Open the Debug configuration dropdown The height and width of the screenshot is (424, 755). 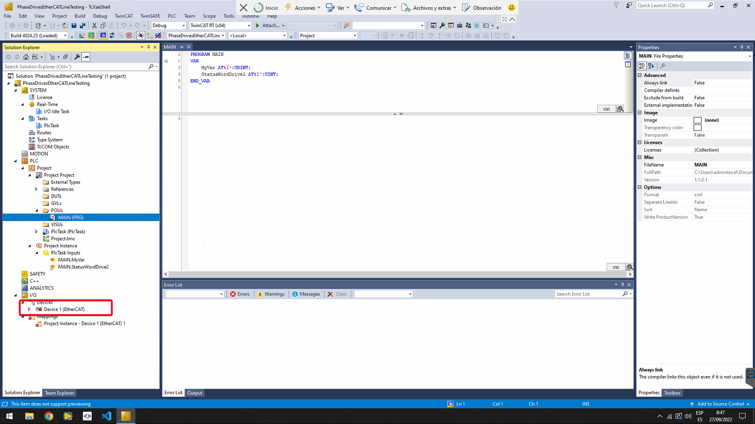[168, 25]
